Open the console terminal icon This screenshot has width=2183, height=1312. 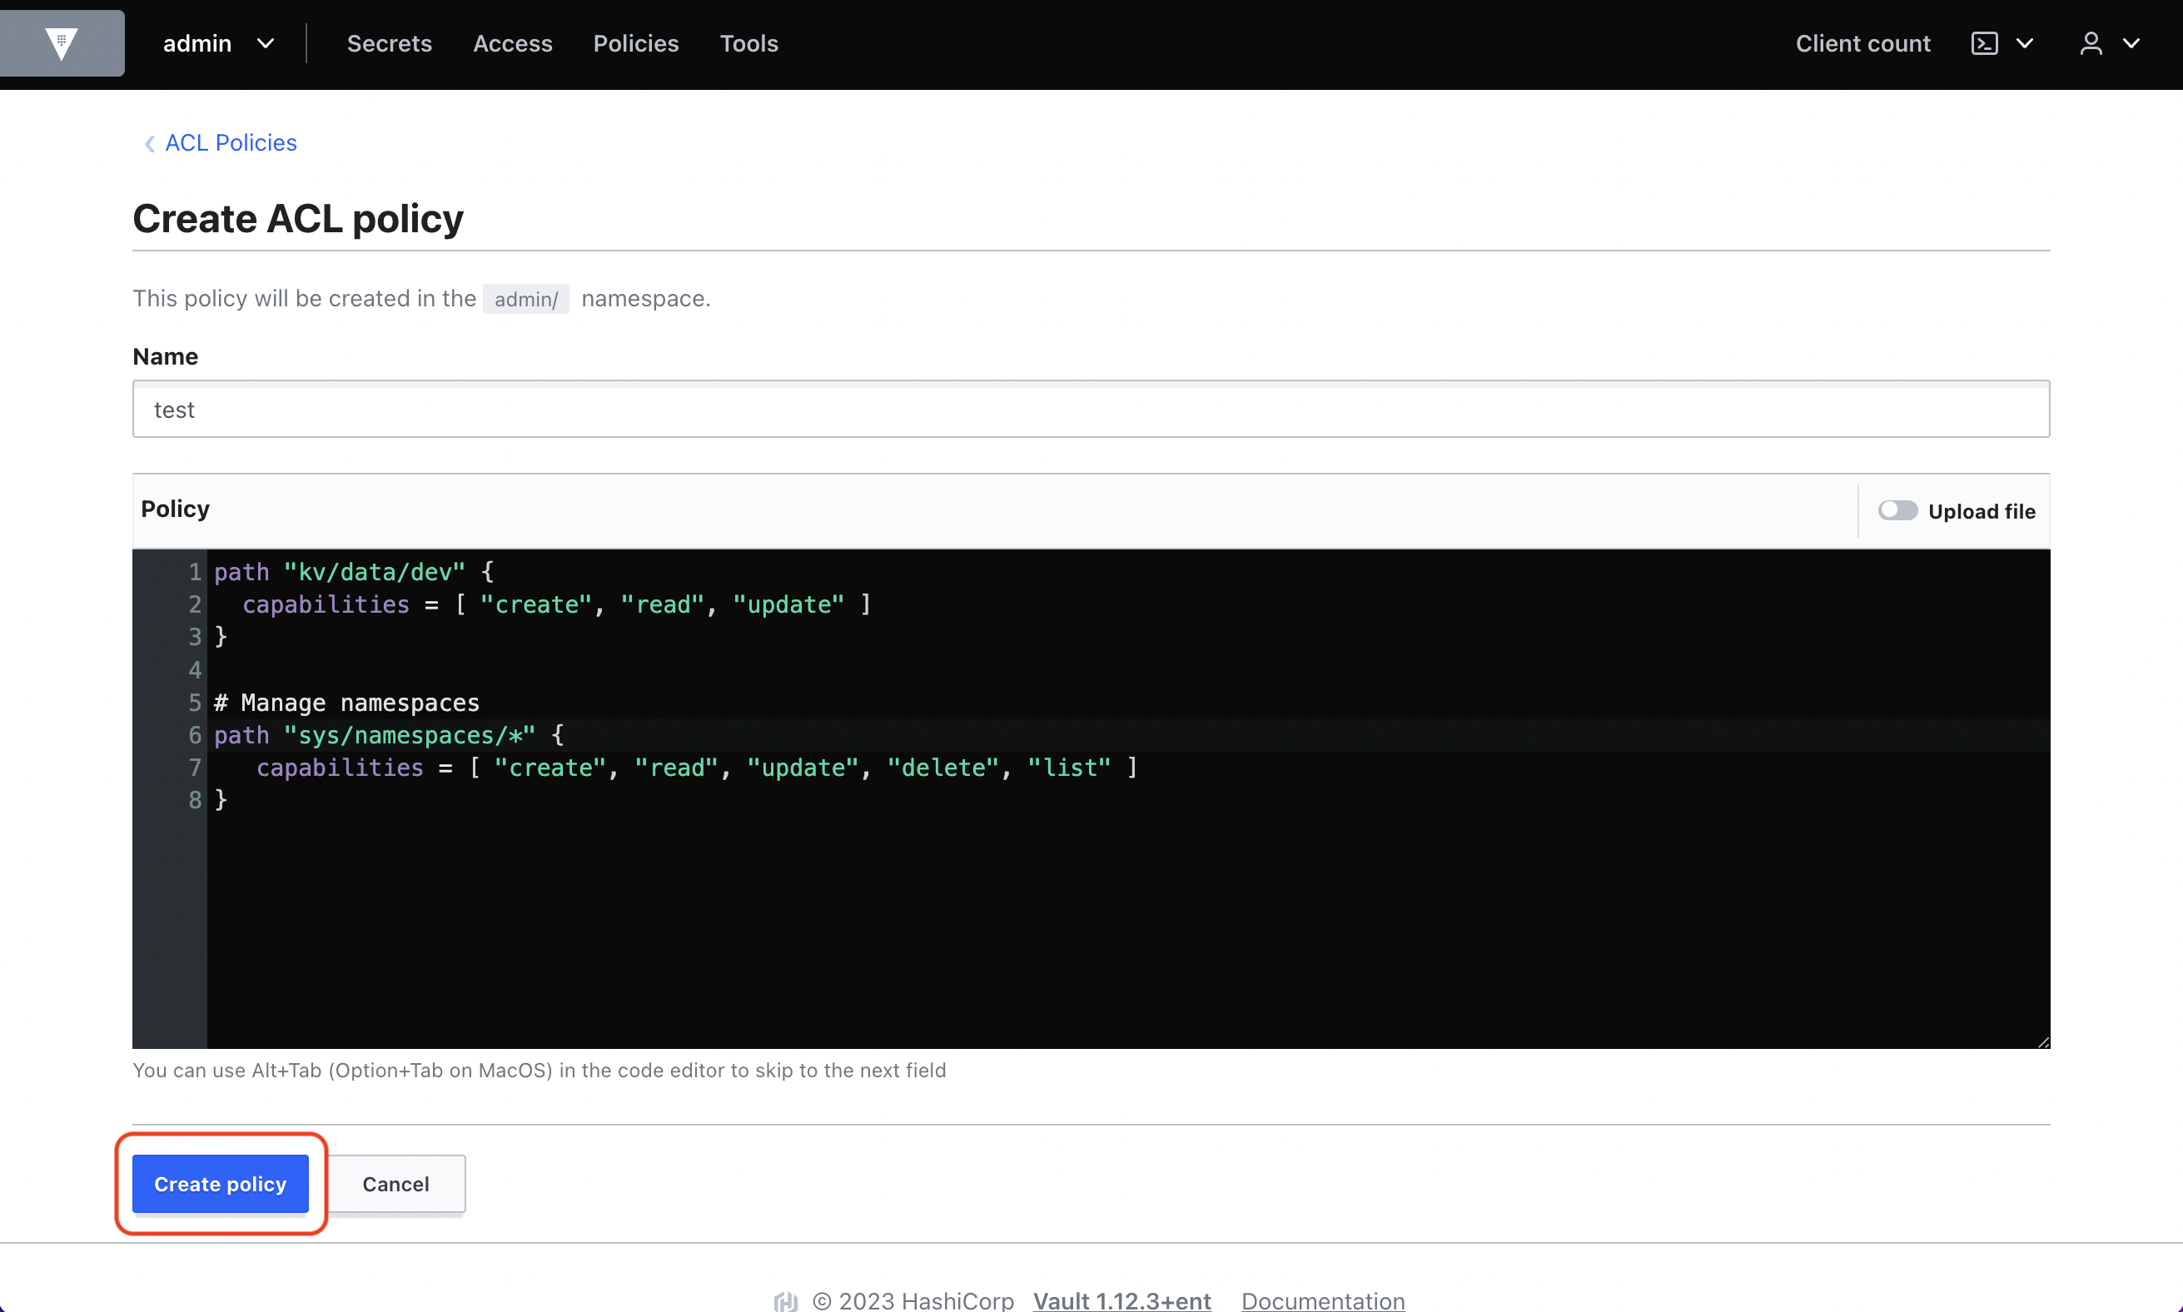click(1984, 43)
